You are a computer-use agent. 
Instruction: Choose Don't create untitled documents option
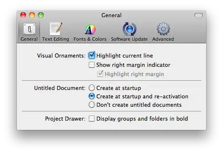pyautogui.click(x=92, y=105)
